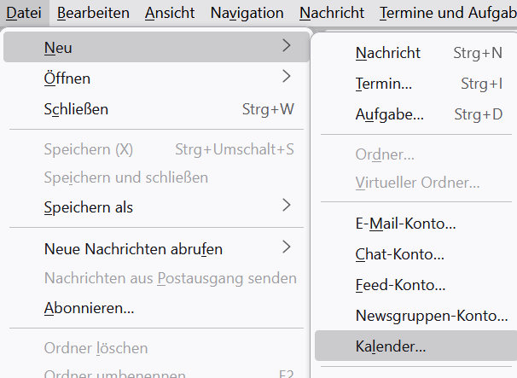
Task: Open the Nachricht menu
Action: 332,13
